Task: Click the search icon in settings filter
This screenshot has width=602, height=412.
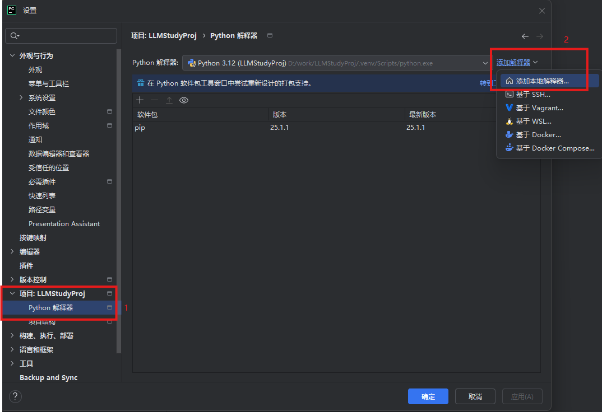Action: 15,36
